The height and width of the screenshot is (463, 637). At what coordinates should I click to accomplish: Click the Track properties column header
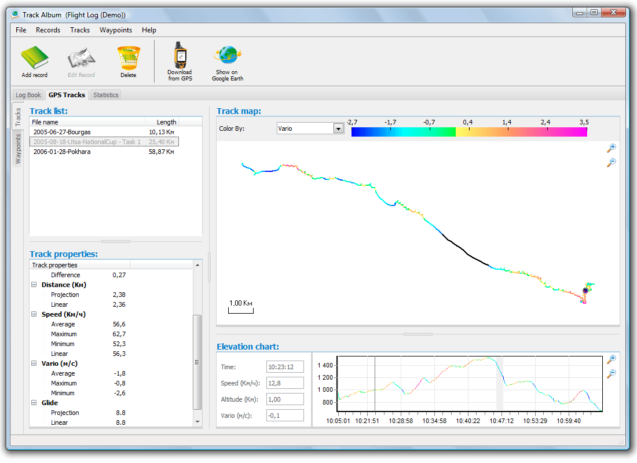point(60,265)
